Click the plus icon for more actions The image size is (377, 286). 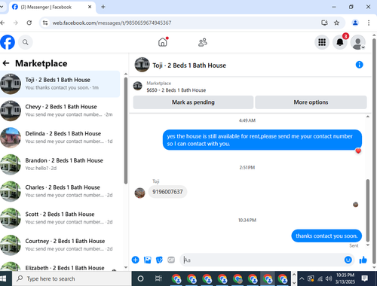tap(135, 260)
